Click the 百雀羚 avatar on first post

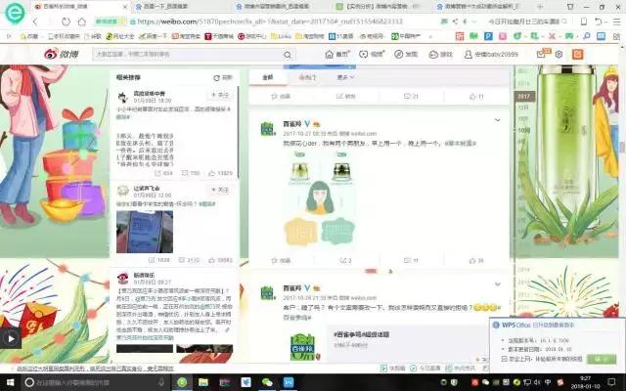pyautogui.click(x=268, y=129)
